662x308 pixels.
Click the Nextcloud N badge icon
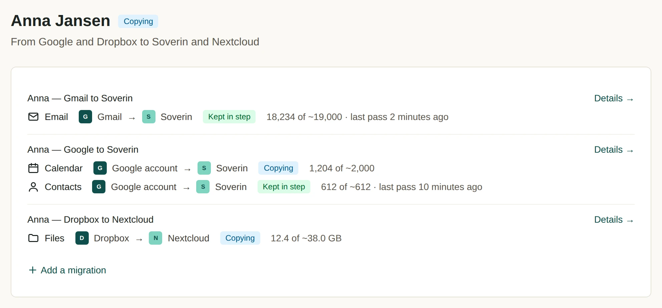click(x=155, y=238)
